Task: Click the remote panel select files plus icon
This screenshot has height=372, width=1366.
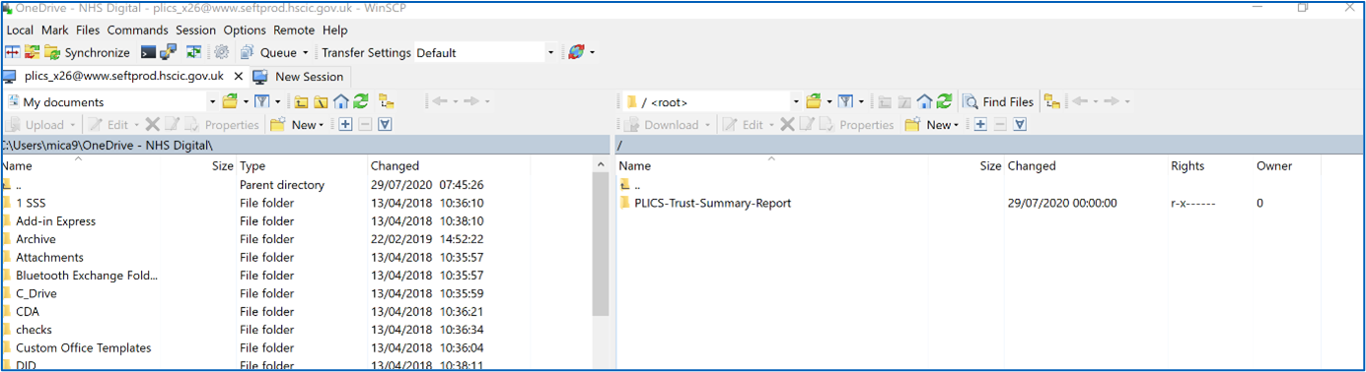Action: coord(980,125)
